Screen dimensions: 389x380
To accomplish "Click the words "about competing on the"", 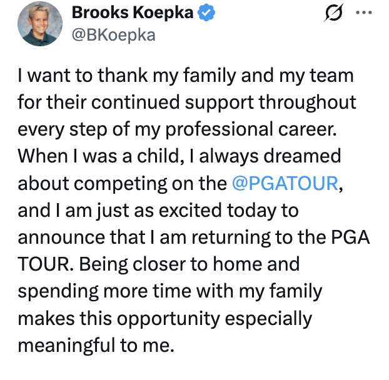I will 122,184.
